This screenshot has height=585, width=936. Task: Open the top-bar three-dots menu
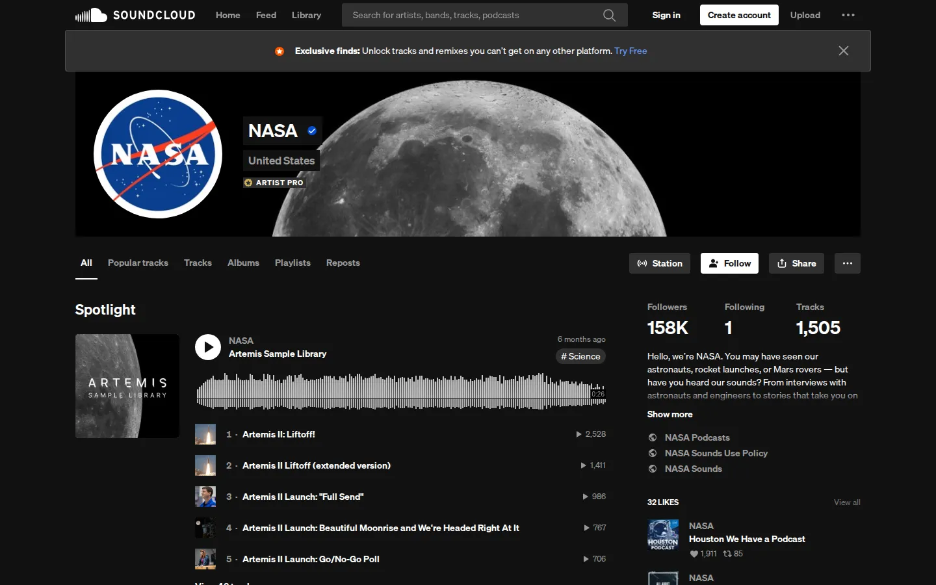[848, 15]
